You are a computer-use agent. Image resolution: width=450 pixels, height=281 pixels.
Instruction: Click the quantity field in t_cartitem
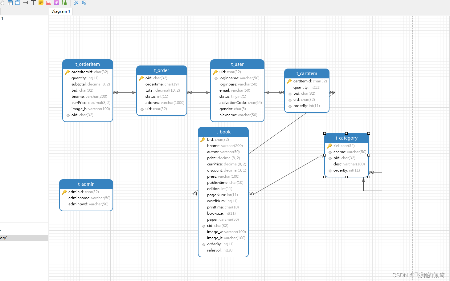coord(307,87)
